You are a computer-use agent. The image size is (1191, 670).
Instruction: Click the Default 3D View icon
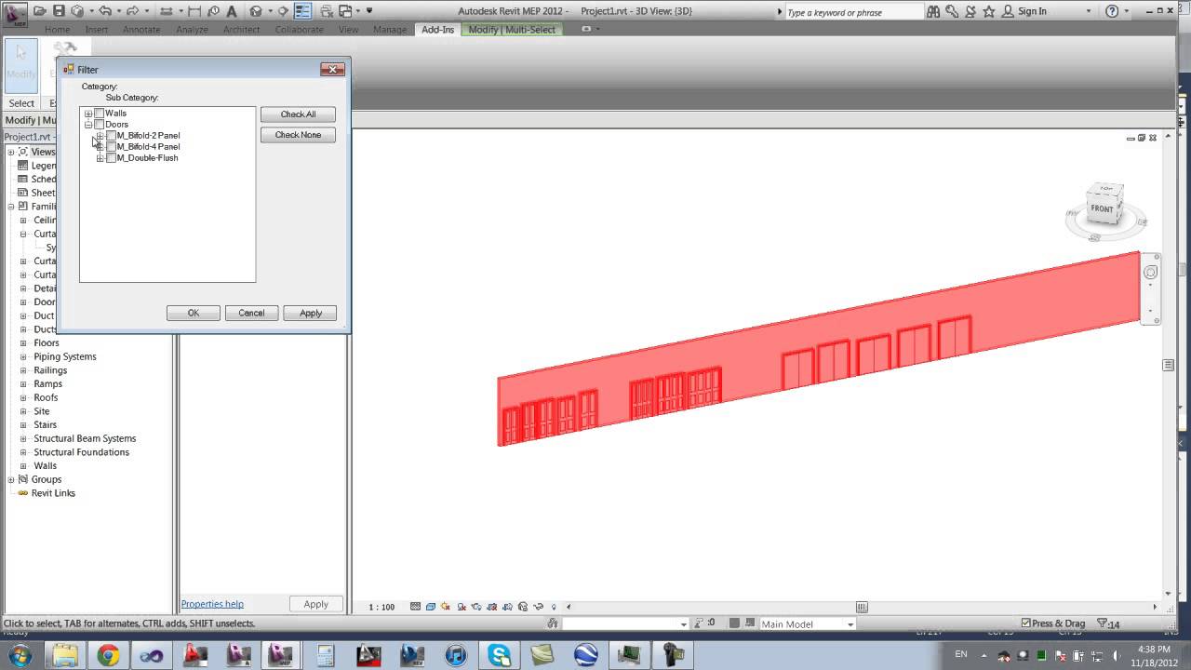pos(256,11)
